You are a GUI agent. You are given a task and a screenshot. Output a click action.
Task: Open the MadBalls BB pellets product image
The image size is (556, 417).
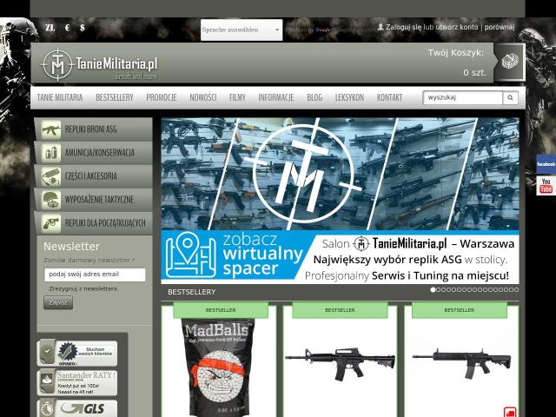click(x=218, y=367)
